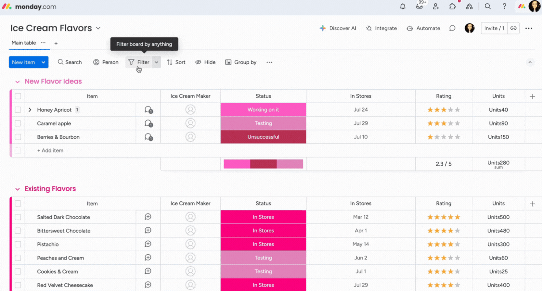
Task: Expand Honey Apricot subitems
Action: coord(30,110)
